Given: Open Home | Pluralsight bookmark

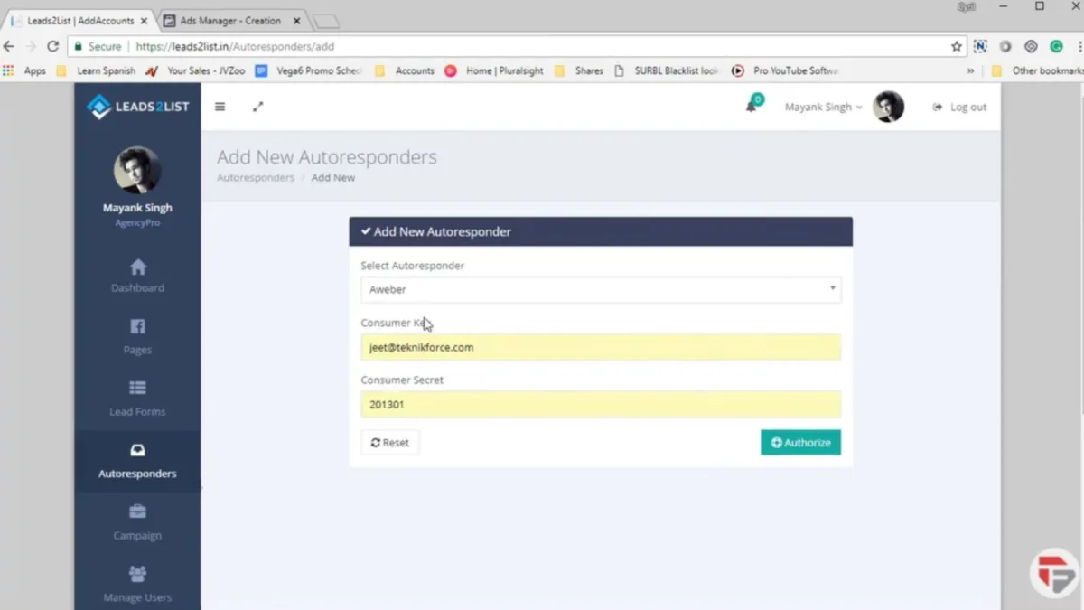Looking at the screenshot, I should (494, 70).
